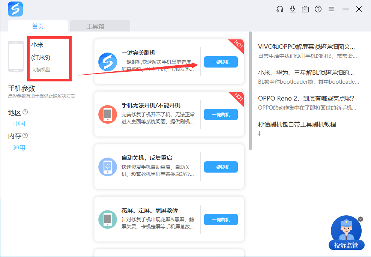Click the help icon next to 地区
Image resolution: width=371 pixels, height=257 pixels.
[x=25, y=112]
